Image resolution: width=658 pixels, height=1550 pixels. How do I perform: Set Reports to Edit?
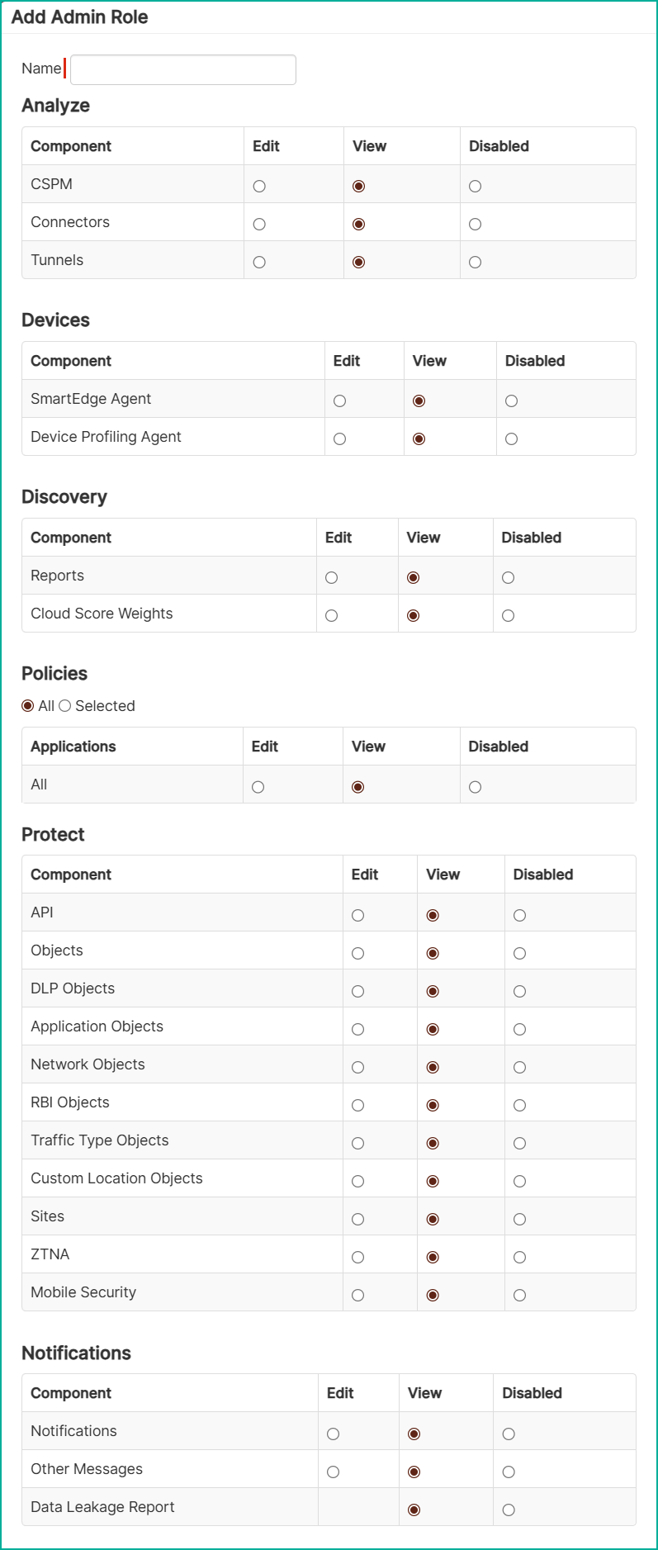tap(331, 578)
